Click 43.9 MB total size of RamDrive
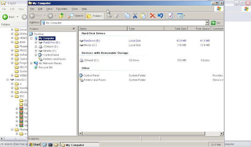Viewport: 251px width, 147px height. pos(181,41)
